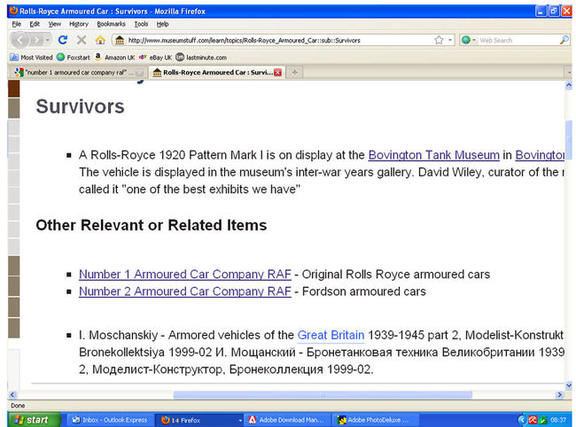The image size is (576, 427).
Task: Follow the Number 2 Armoured Car Company RAF link
Action: pyautogui.click(x=185, y=291)
